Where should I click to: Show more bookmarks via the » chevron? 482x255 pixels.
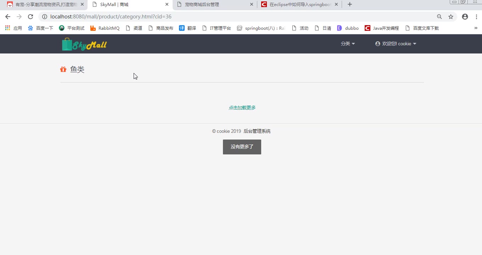point(476,28)
